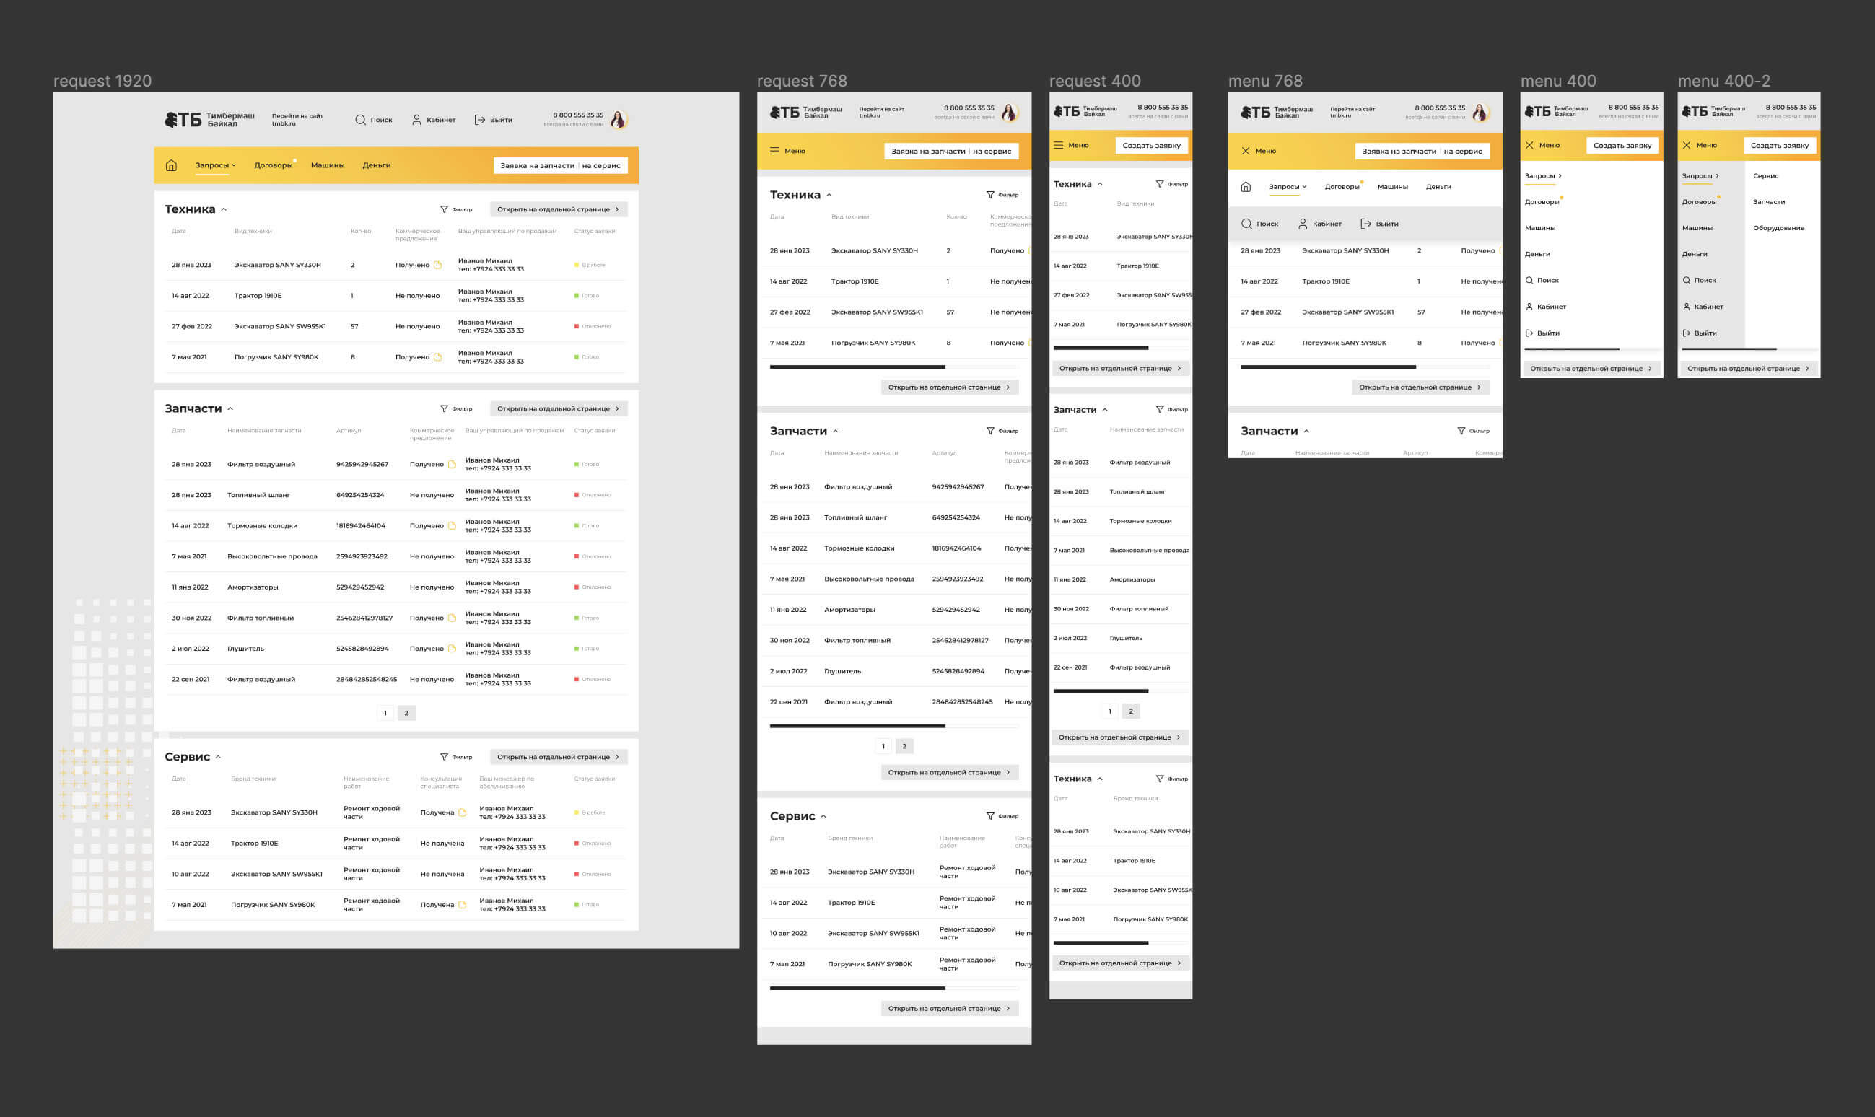
Task: Click Открыть на отдельной странице in 1920 Запчасти
Action: (x=558, y=408)
